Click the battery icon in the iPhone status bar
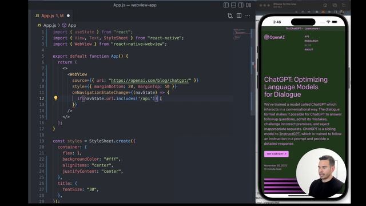Viewport: 366px width, 206px height. [x=335, y=22]
